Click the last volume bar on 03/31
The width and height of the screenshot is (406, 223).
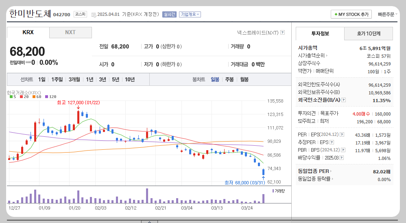click(264, 199)
